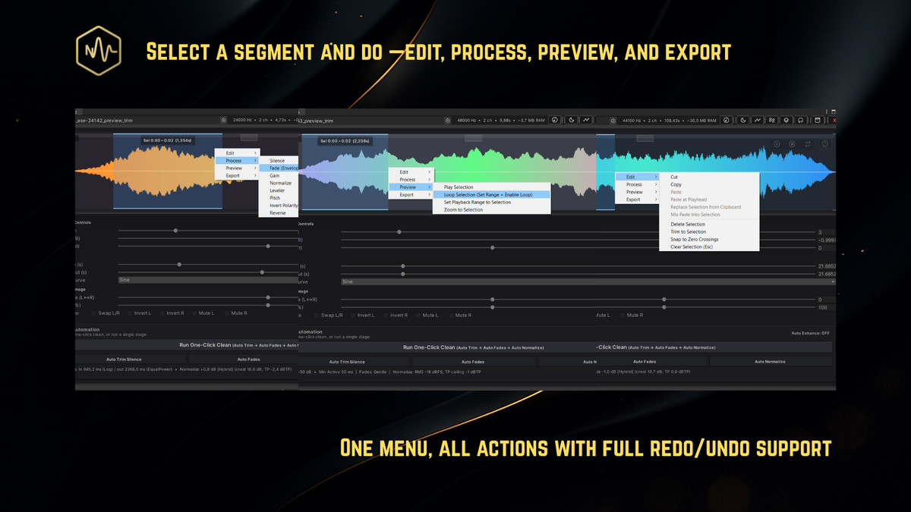This screenshot has width=911, height=512.
Task: Select the headphones monitoring icon in the toolbar
Action: [x=800, y=119]
